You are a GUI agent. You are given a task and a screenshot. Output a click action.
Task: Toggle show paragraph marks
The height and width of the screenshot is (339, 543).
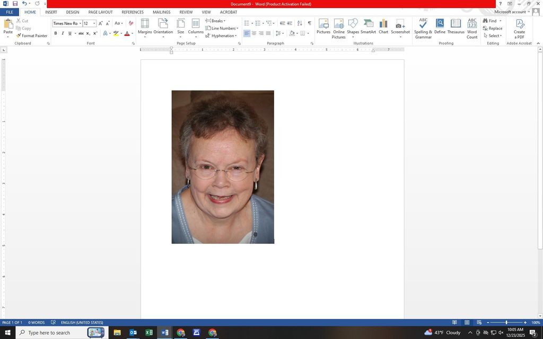(x=310, y=23)
